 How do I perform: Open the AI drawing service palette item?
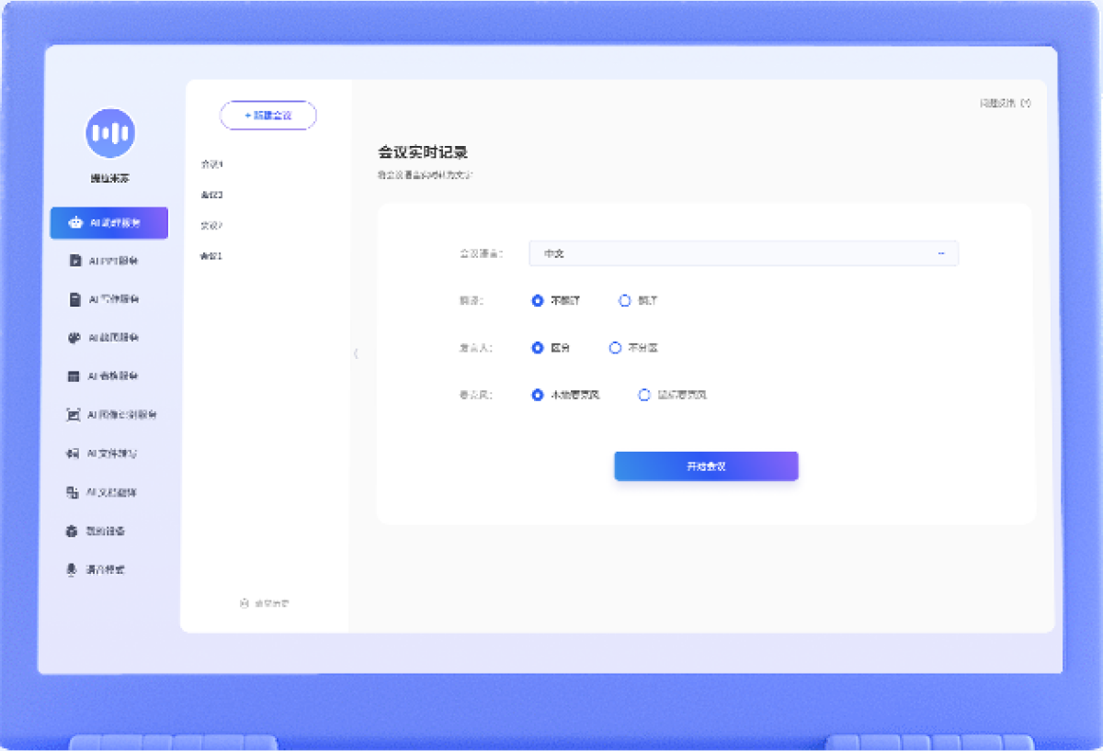tap(105, 338)
